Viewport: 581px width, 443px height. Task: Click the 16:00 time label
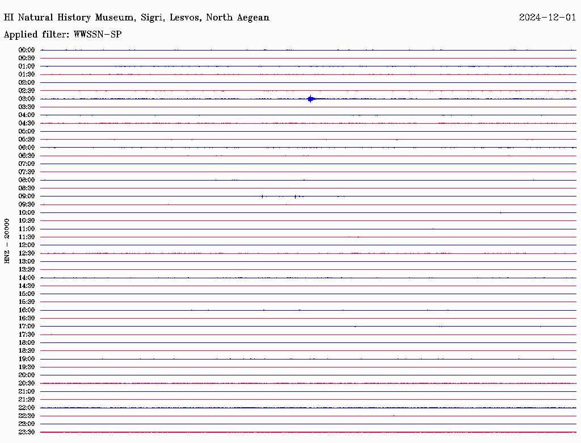pyautogui.click(x=27, y=310)
